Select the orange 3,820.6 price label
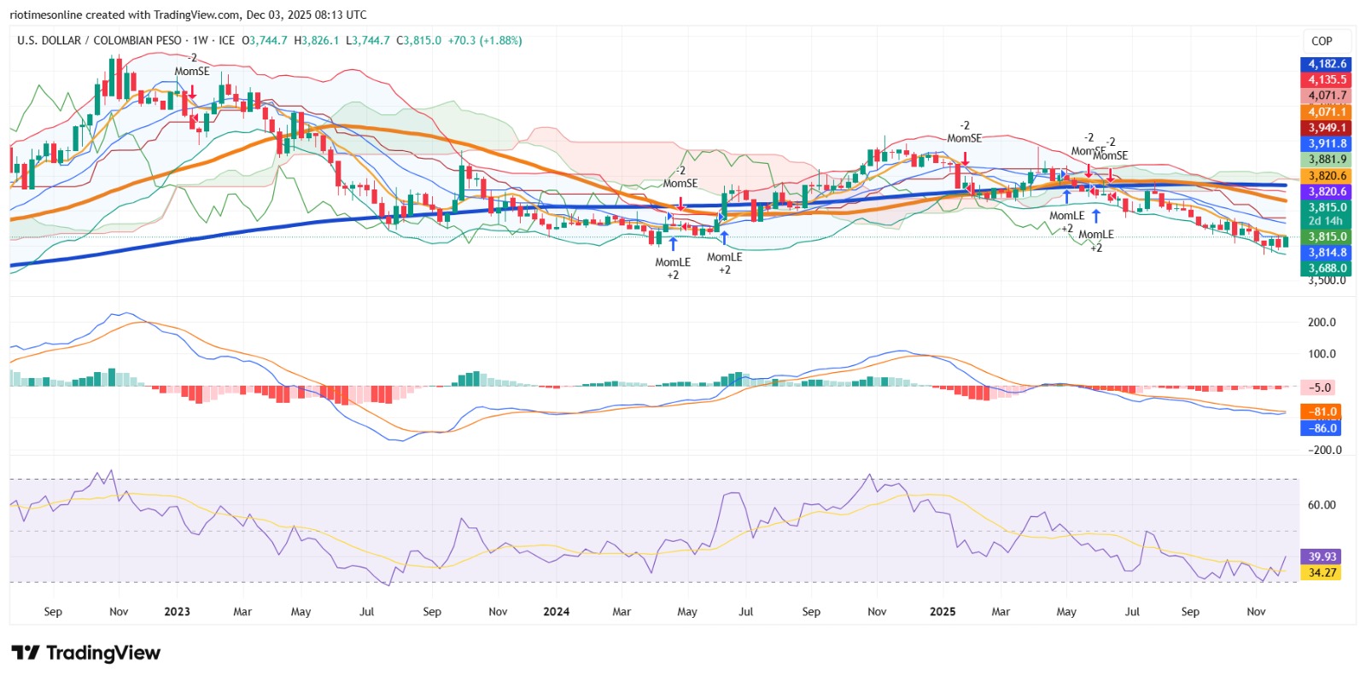The image size is (1366, 681). point(1326,176)
